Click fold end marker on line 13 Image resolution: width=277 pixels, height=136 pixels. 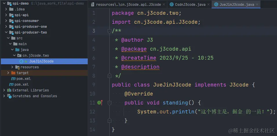pos(109,121)
